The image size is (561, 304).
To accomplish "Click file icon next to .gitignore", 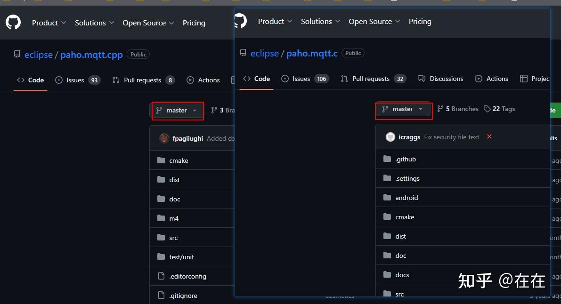I will [162, 296].
